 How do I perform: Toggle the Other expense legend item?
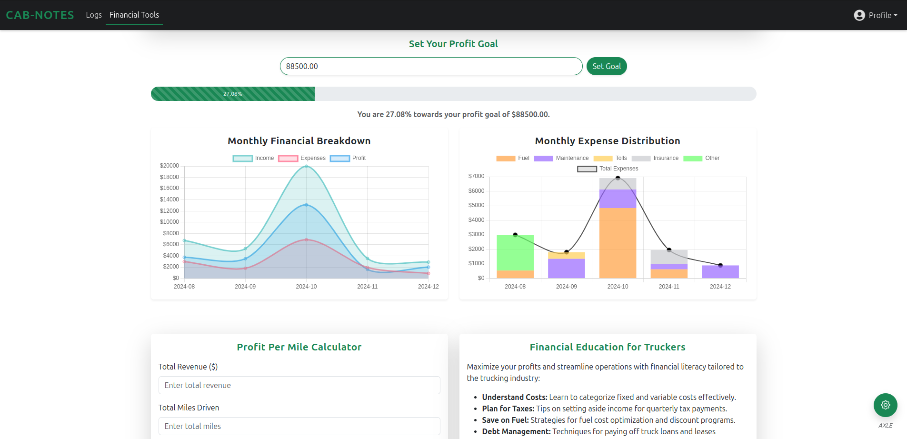701,159
